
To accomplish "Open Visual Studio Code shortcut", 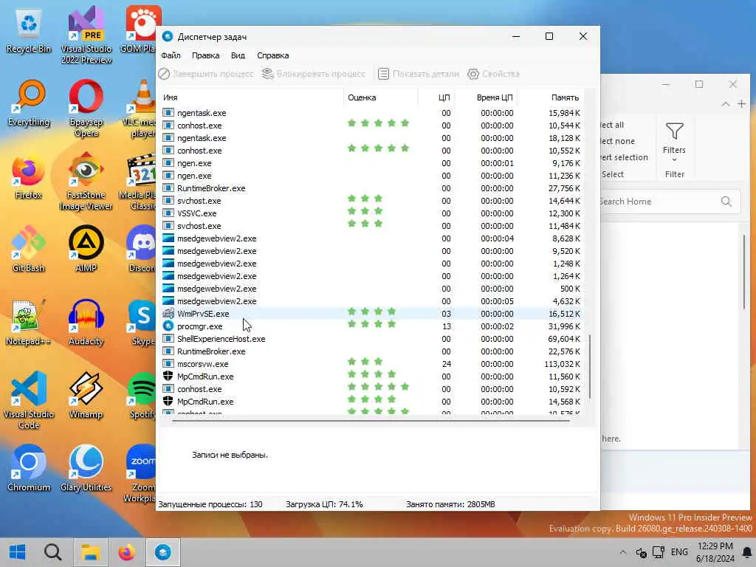I will (29, 400).
